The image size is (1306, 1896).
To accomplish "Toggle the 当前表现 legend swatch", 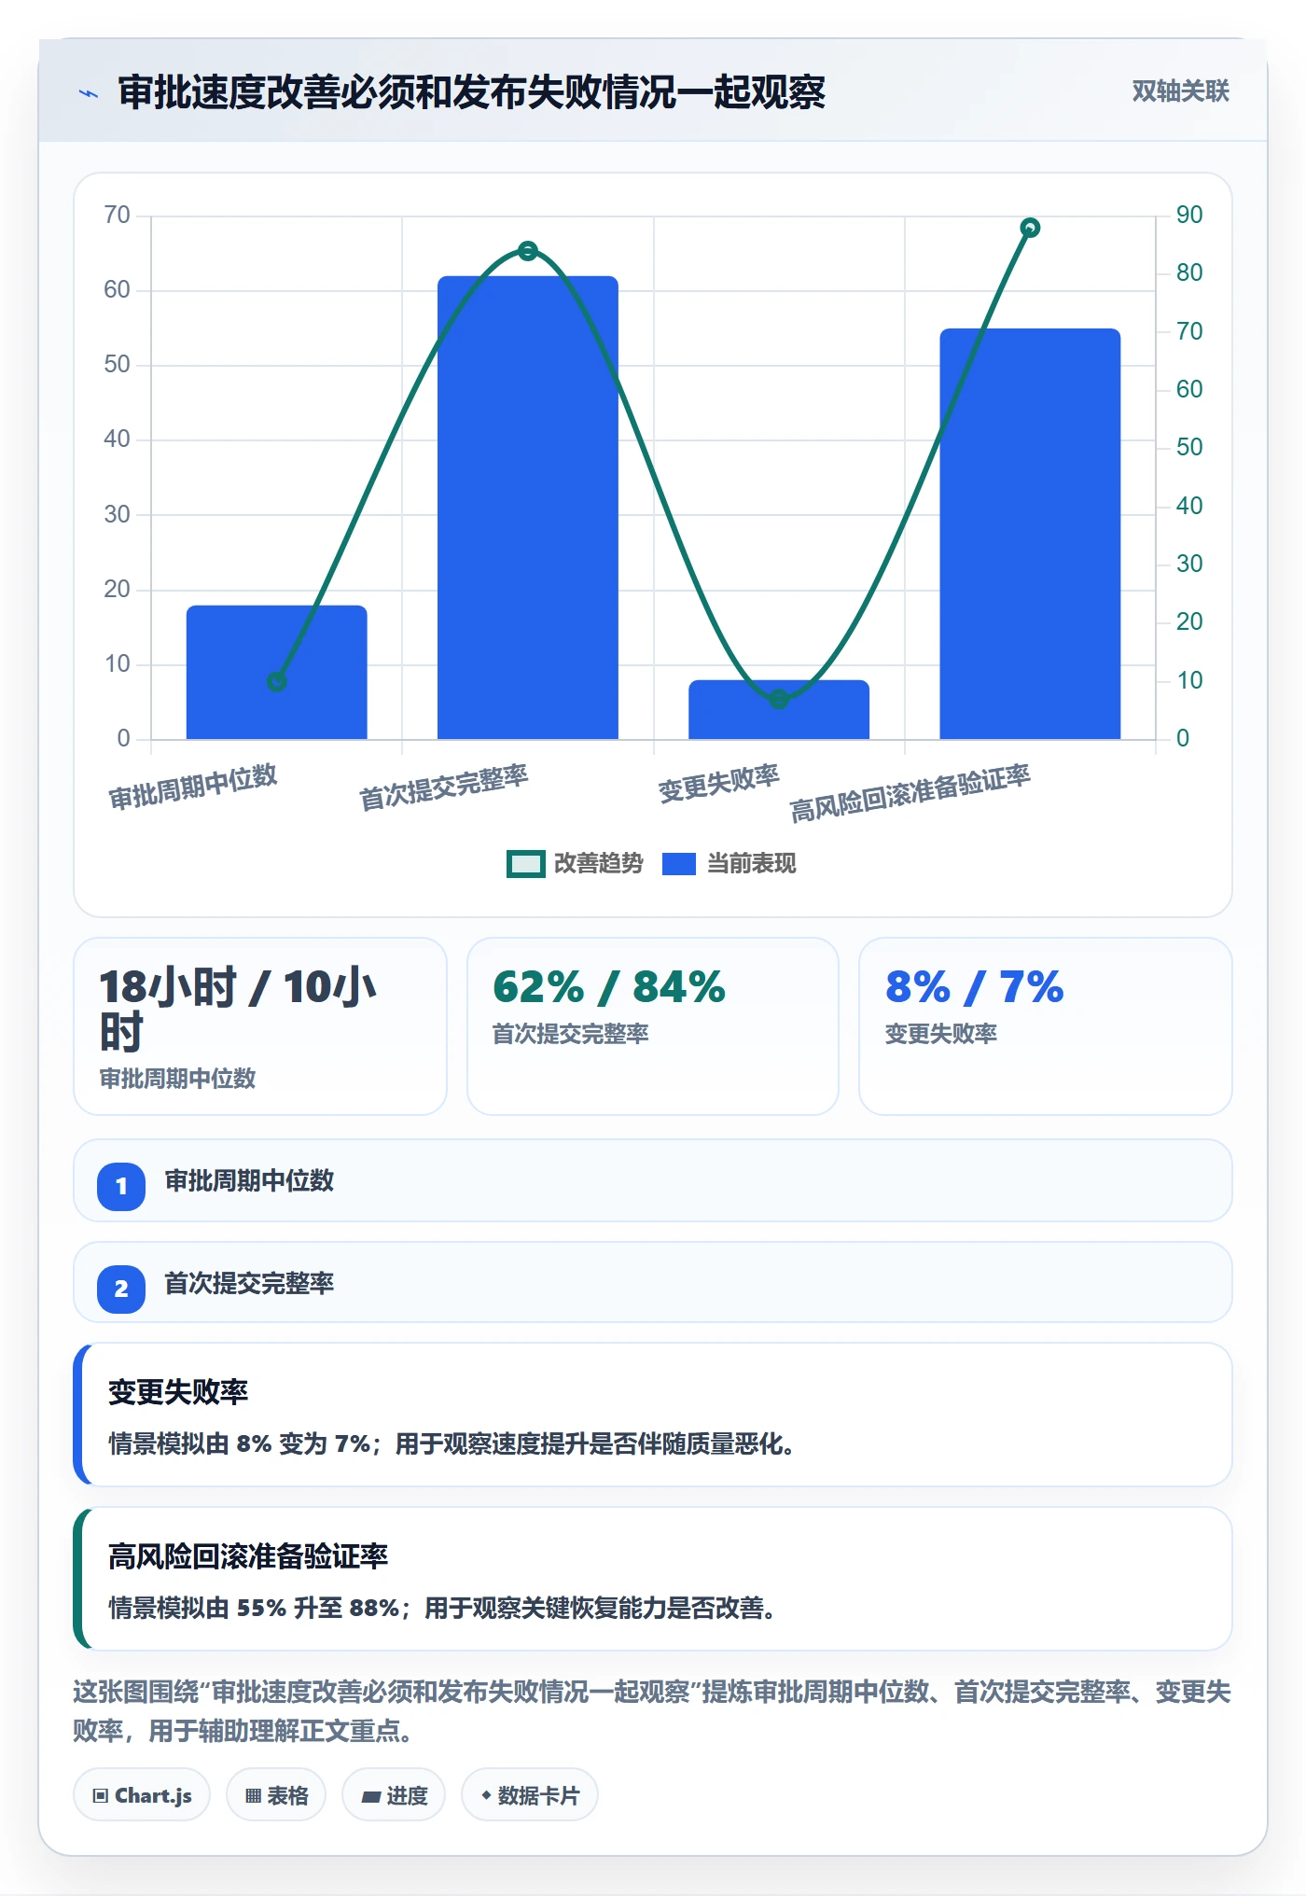I will coord(678,864).
